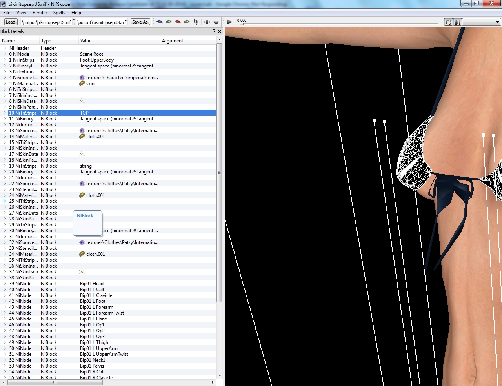
Task: Click the animation timeline slider handle
Action: [x=242, y=24]
